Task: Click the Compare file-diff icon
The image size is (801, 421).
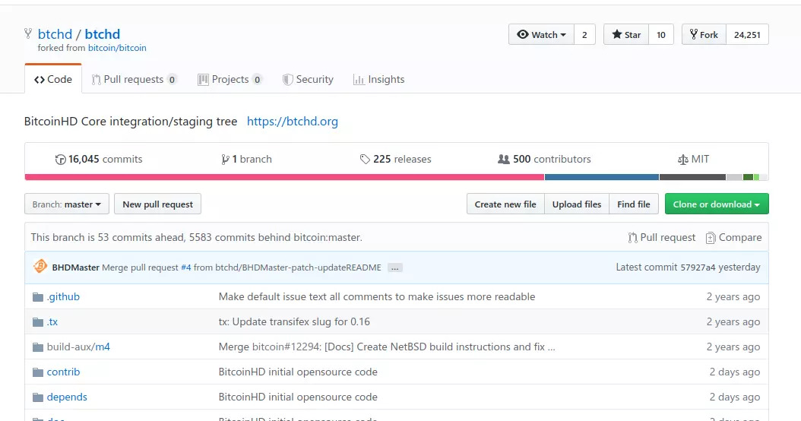Action: [710, 238]
